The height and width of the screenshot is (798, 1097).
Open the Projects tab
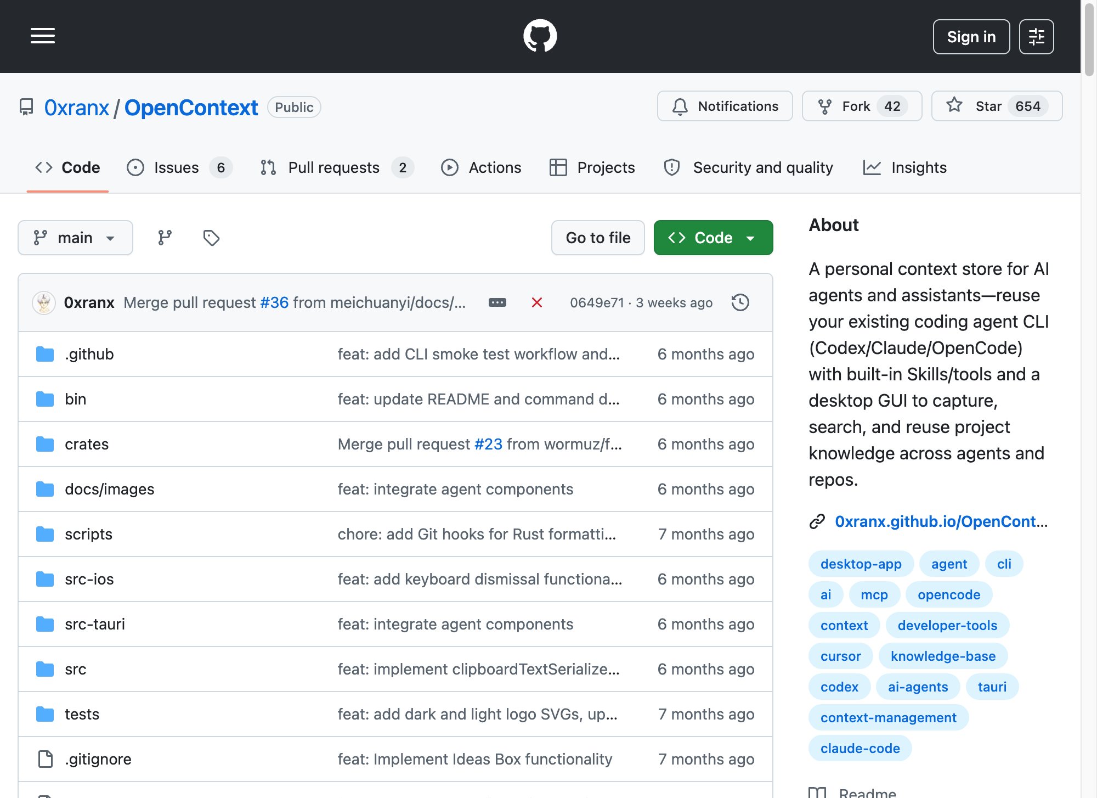(592, 167)
